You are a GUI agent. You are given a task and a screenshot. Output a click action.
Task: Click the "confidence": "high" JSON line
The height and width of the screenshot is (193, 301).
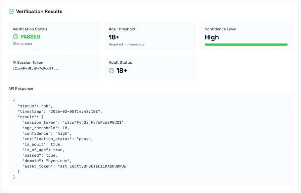click(x=47, y=133)
